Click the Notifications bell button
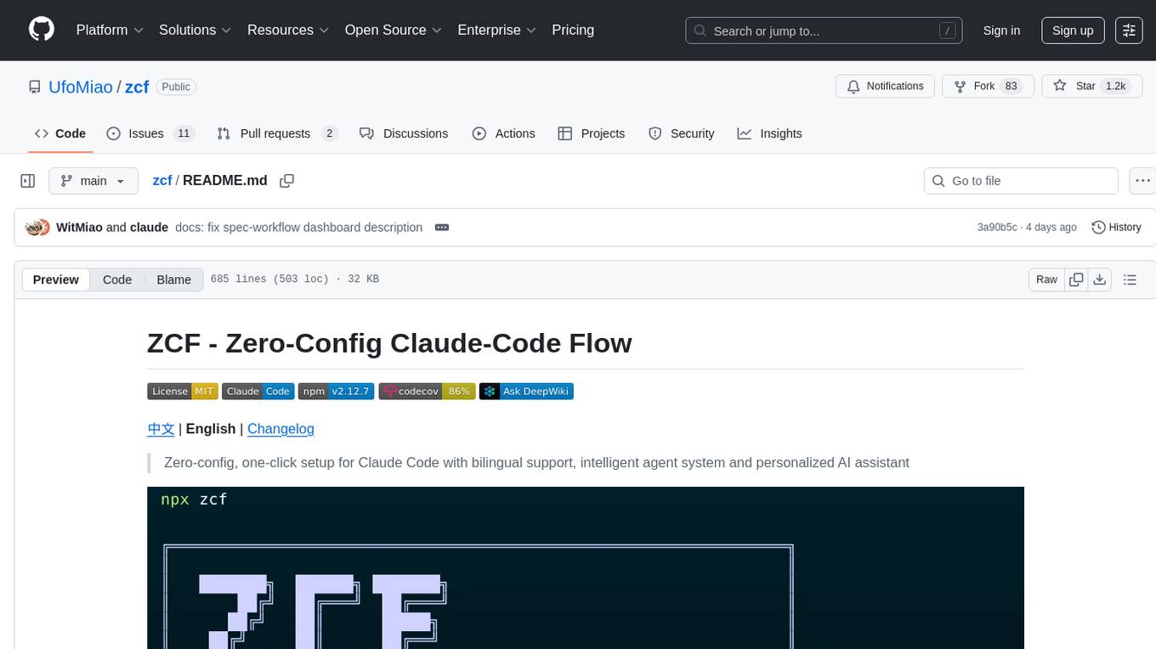The image size is (1156, 649). (886, 87)
